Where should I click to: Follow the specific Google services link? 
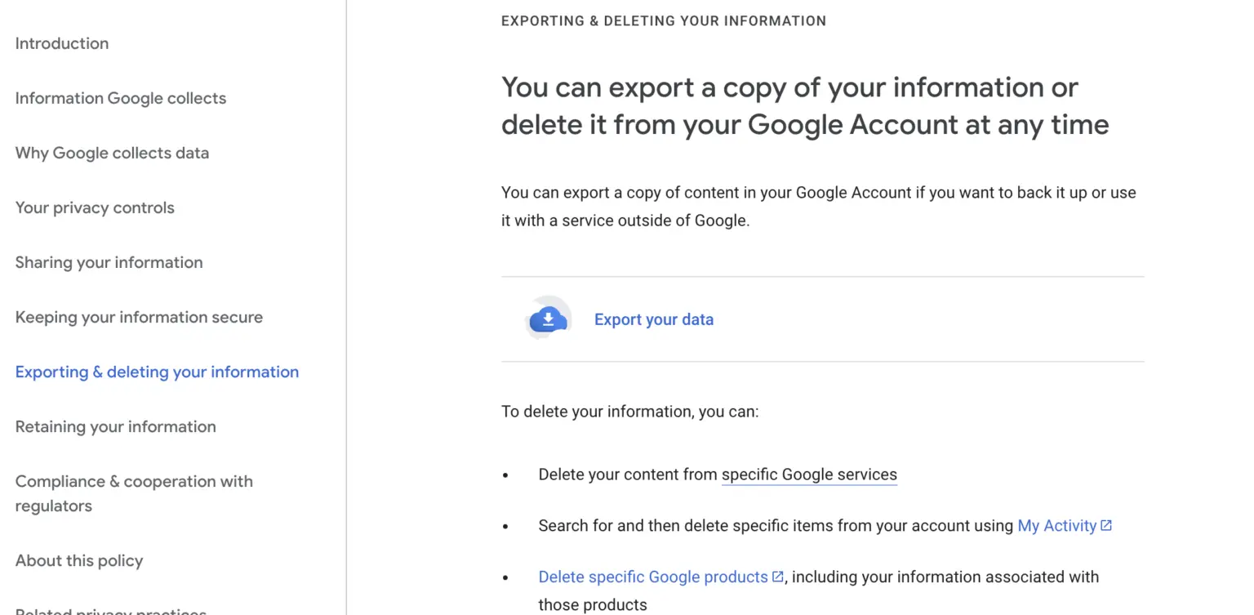pos(808,474)
